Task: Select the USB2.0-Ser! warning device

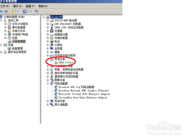Action: (x=66, y=63)
